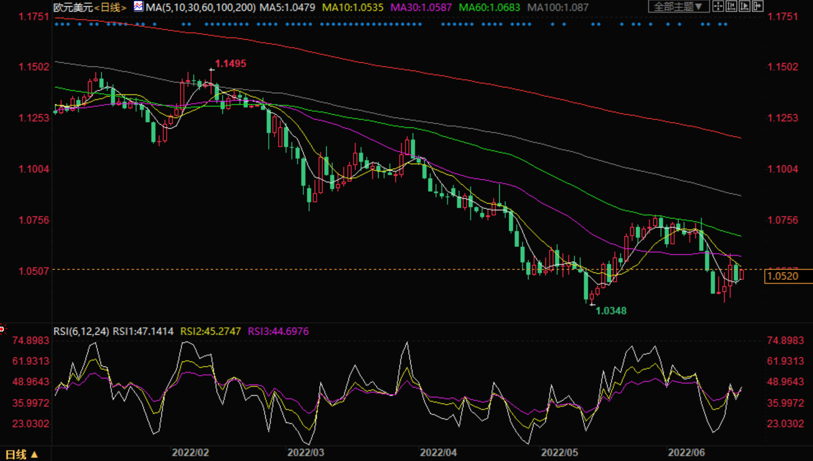Open MA(5,10,30,60,100,200) indicator settings
The image size is (813, 461).
coord(201,8)
